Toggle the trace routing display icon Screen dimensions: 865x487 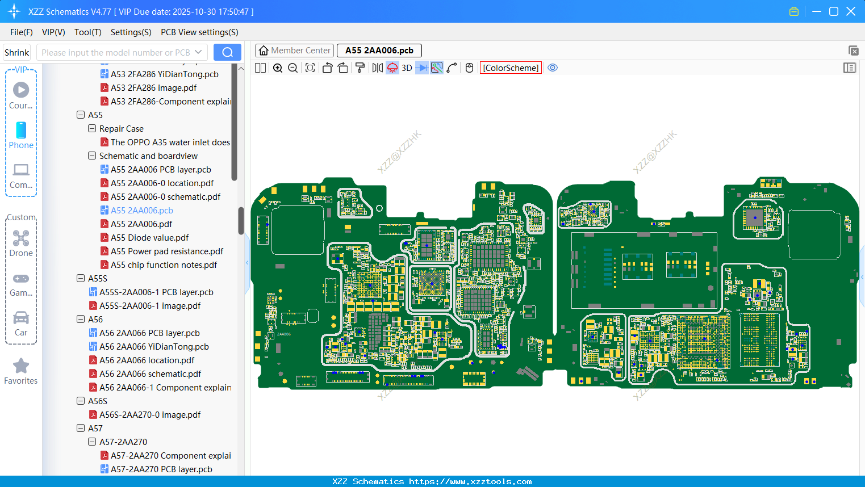[437, 68]
